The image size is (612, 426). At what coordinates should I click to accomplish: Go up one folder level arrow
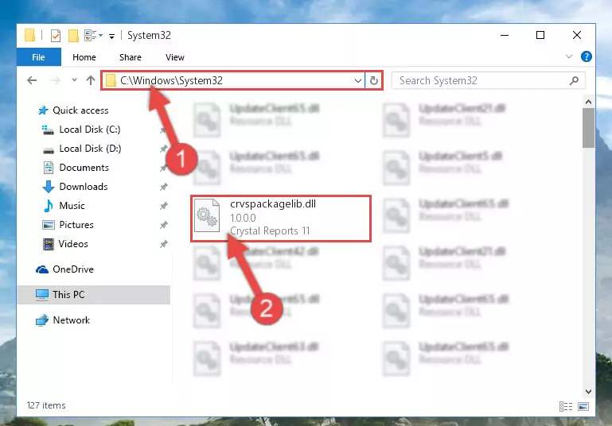(x=91, y=80)
